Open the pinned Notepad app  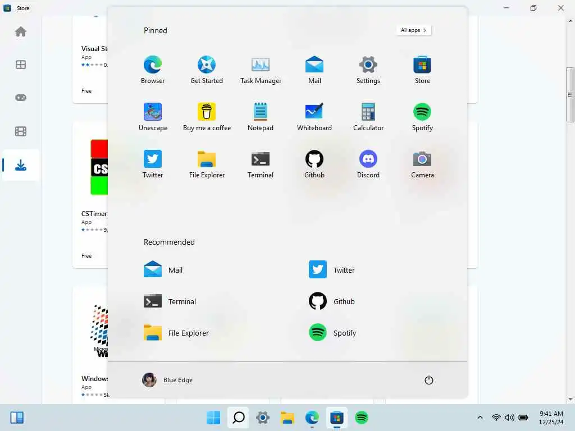tap(261, 117)
